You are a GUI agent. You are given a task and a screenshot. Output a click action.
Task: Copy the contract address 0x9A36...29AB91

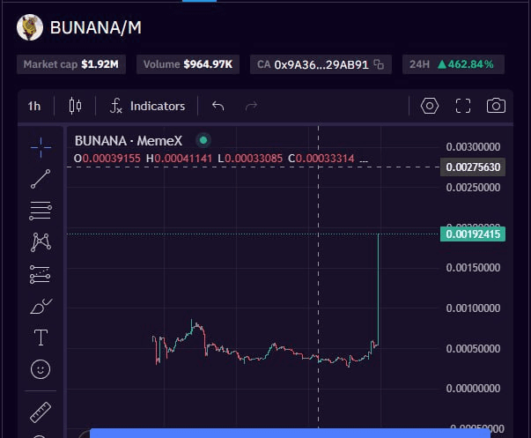click(x=379, y=64)
